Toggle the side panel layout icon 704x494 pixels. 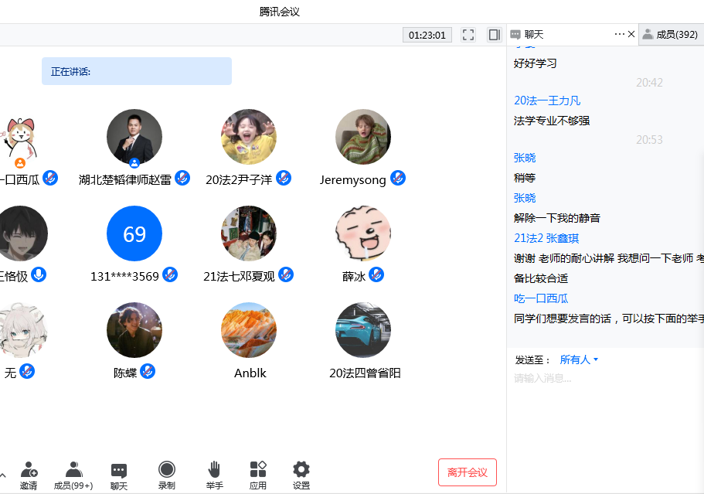[494, 35]
